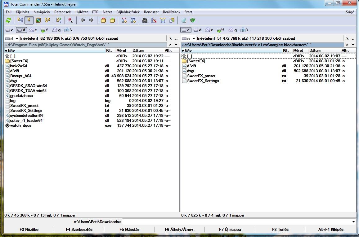This screenshot has width=359, height=237.
Task: Open the Nézet menu
Action: 107,12
